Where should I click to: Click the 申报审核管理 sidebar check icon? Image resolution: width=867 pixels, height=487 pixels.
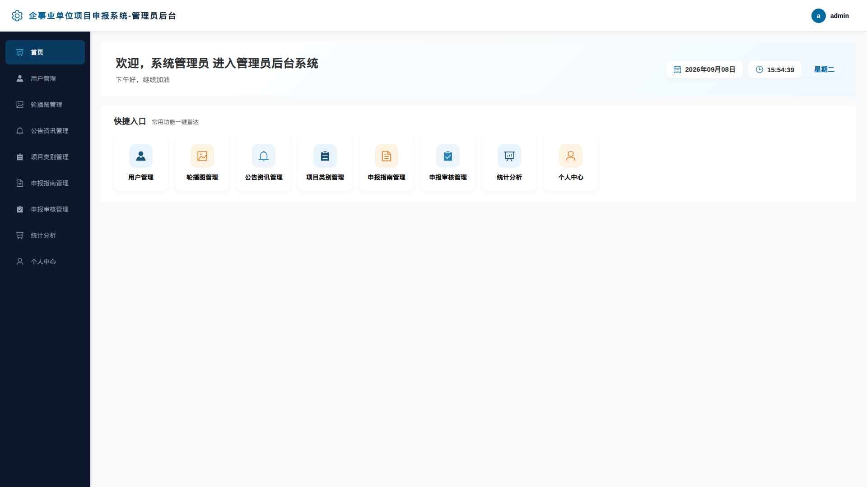click(20, 209)
